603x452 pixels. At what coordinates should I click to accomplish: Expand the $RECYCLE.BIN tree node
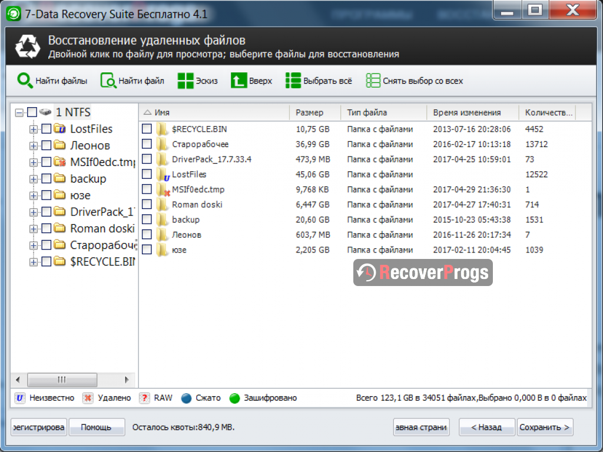(x=33, y=262)
